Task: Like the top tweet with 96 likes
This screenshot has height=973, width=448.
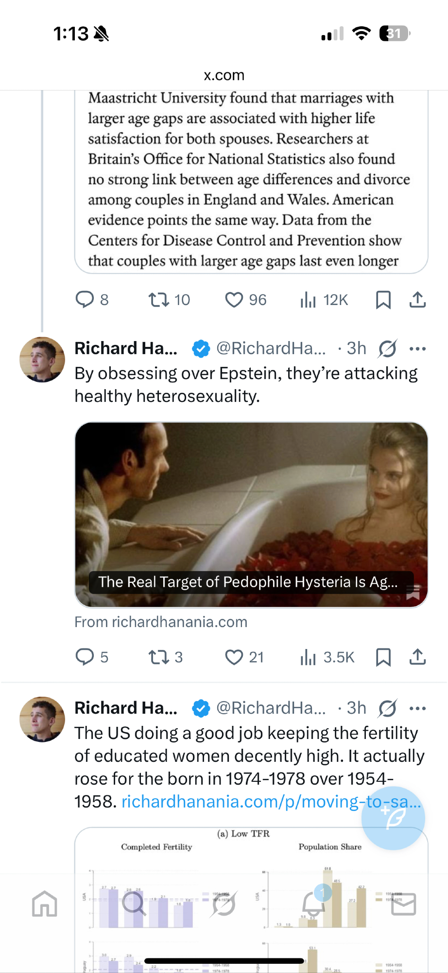Action: 245,300
